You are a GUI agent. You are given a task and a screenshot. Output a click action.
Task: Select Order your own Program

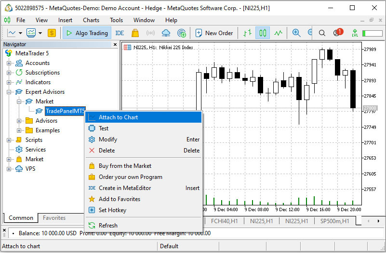tap(144, 177)
